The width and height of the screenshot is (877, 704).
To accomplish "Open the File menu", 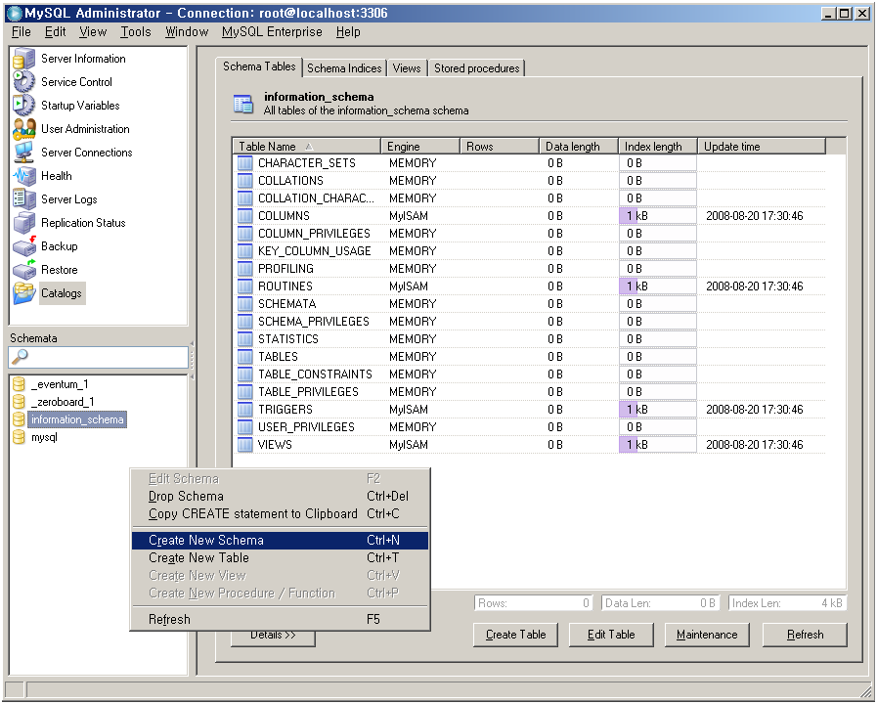I will coord(22,32).
